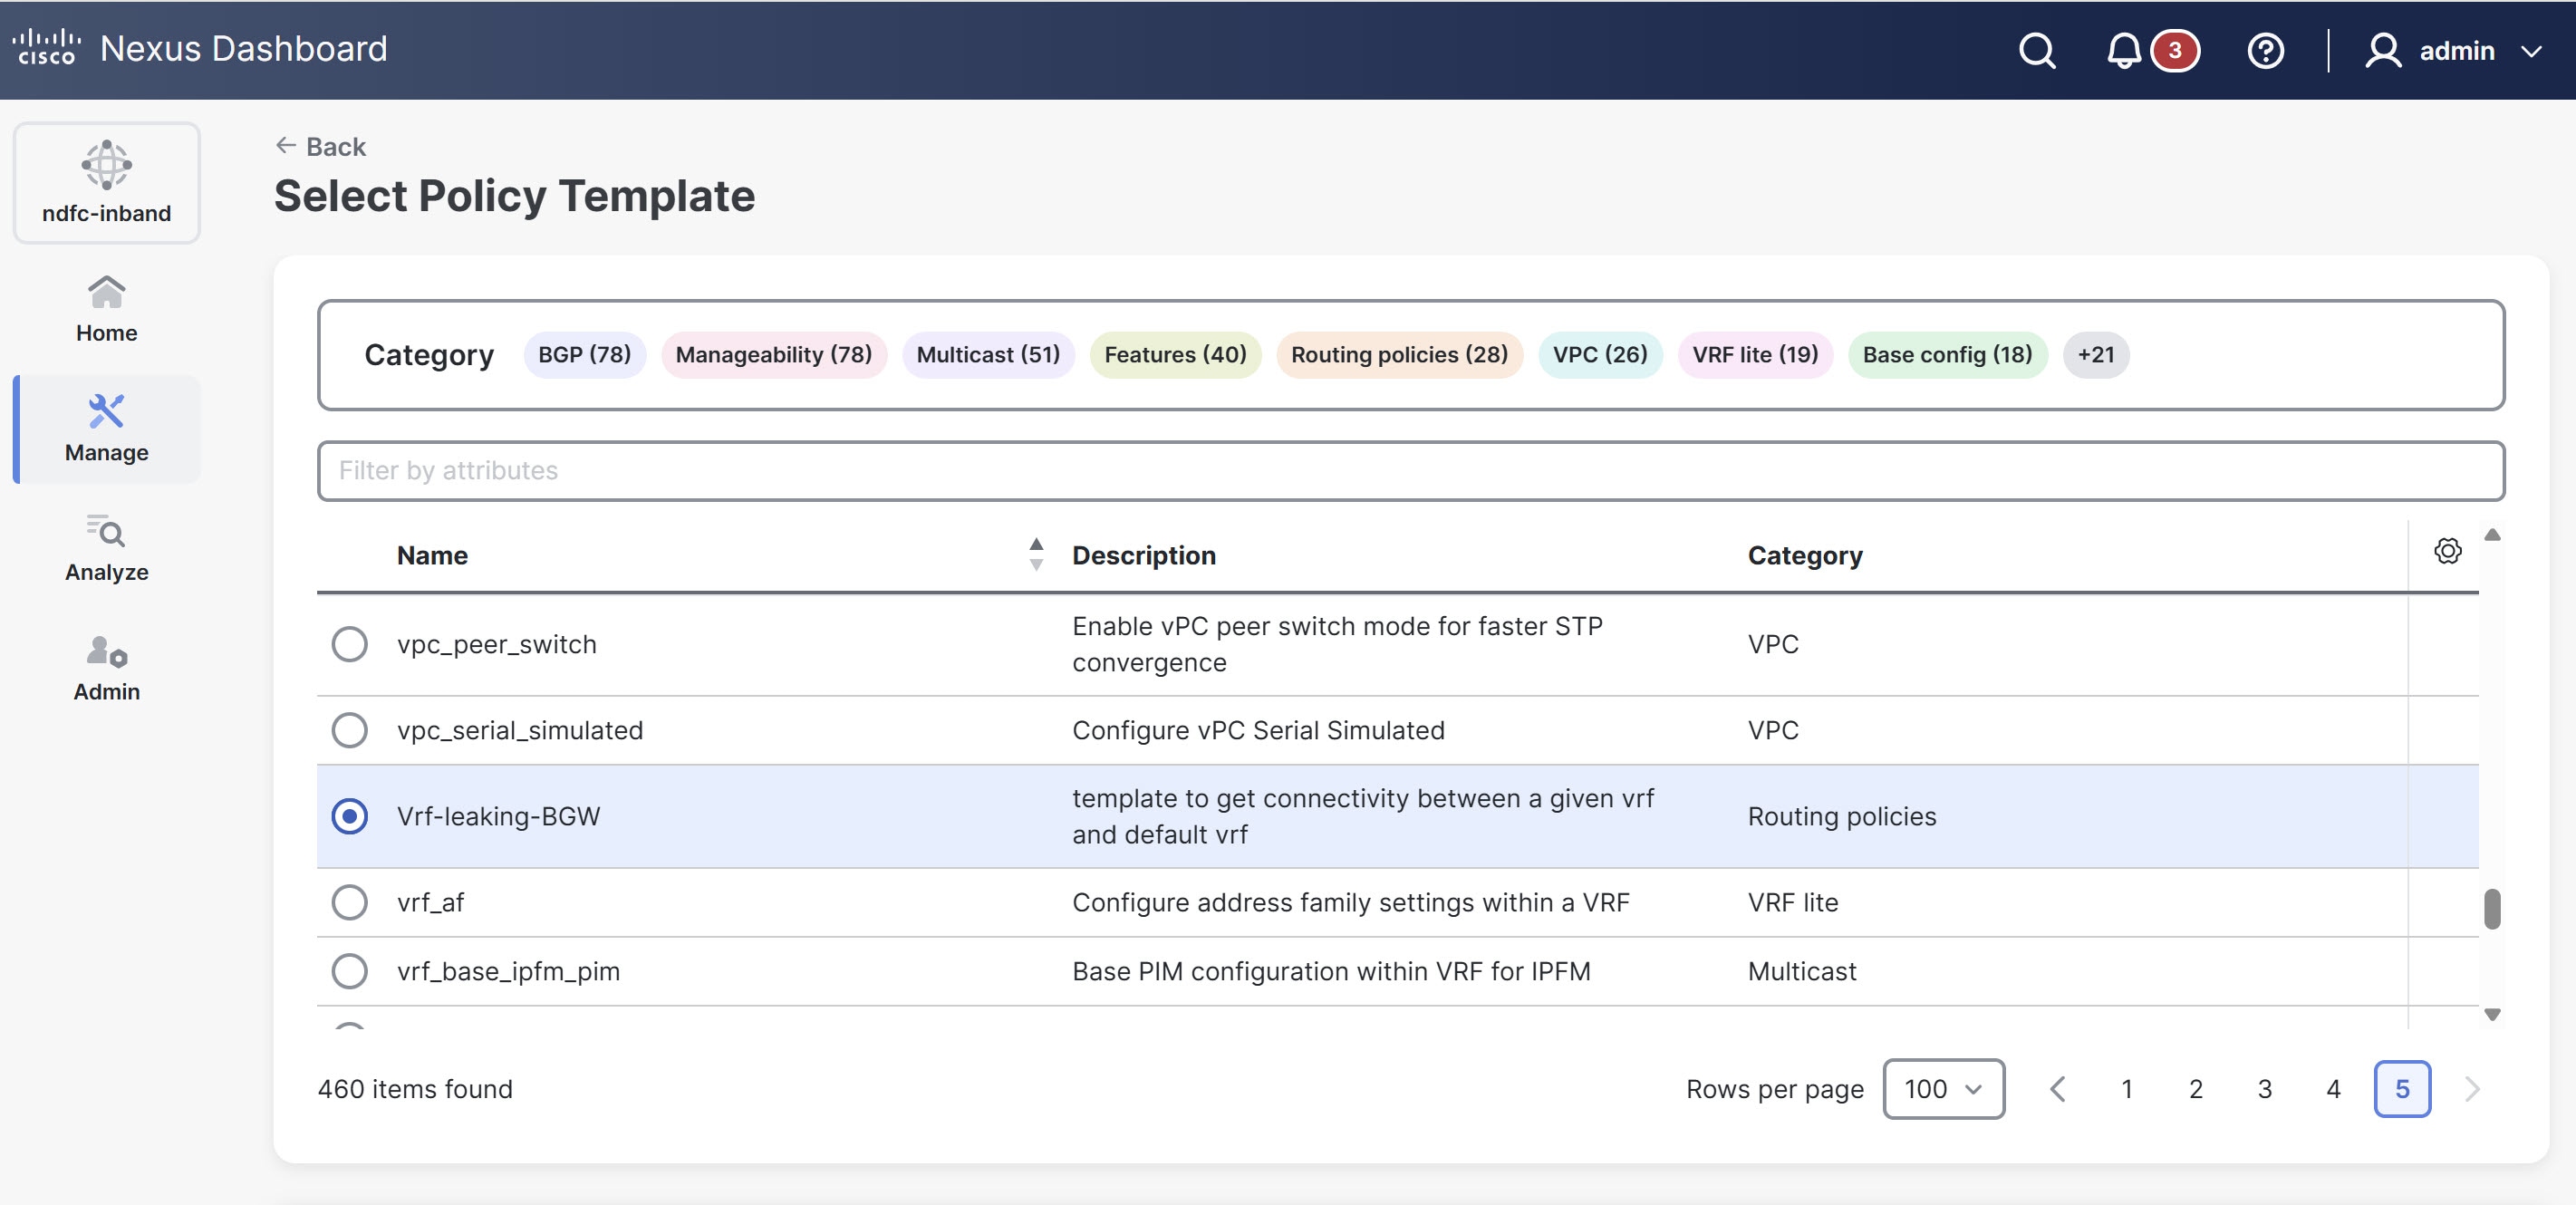Click the 460 items found label
Screen dimensions: 2576x1205
(x=415, y=1089)
